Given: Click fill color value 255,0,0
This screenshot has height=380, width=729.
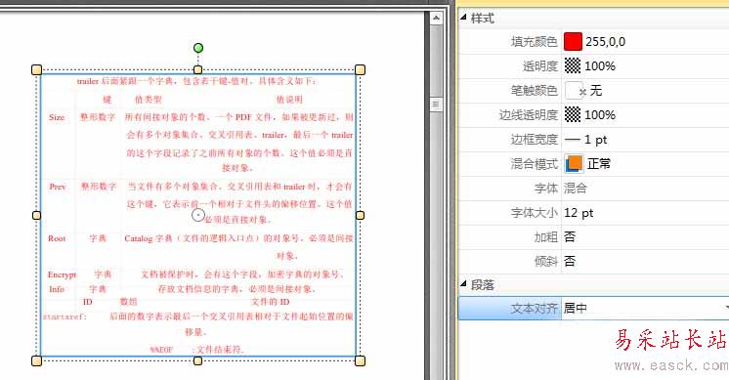Looking at the screenshot, I should (x=605, y=42).
